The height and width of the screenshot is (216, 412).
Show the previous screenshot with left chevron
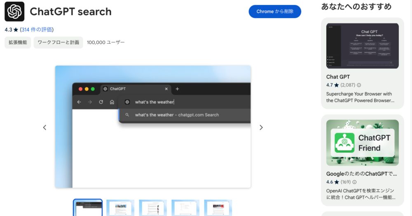click(x=44, y=127)
